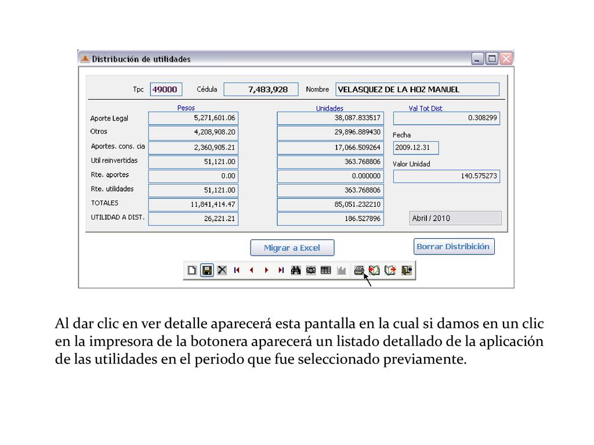Click UTILIDAD A DIST. unidades 186.527896
Image resolution: width=594 pixels, height=445 pixels.
tap(330, 218)
